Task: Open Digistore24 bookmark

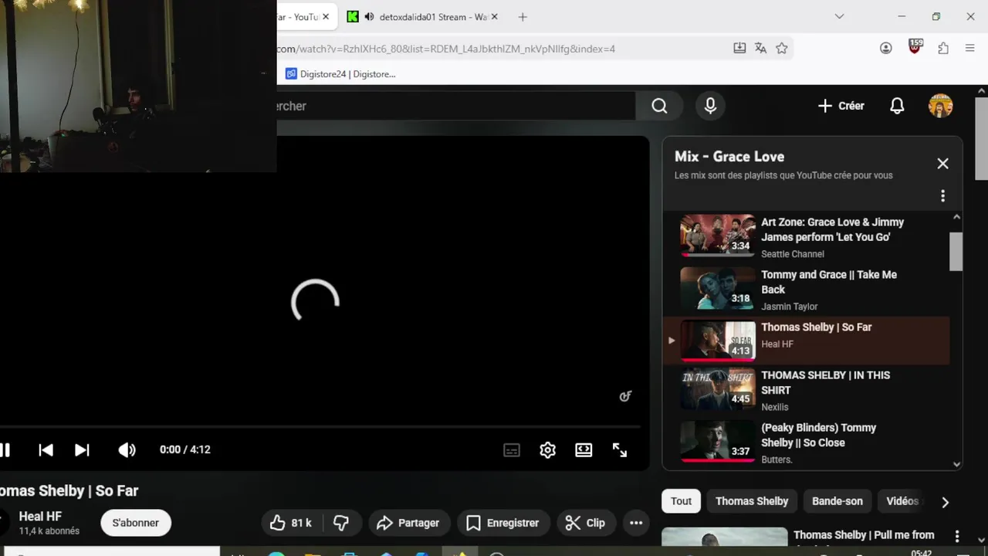Action: 340,74
